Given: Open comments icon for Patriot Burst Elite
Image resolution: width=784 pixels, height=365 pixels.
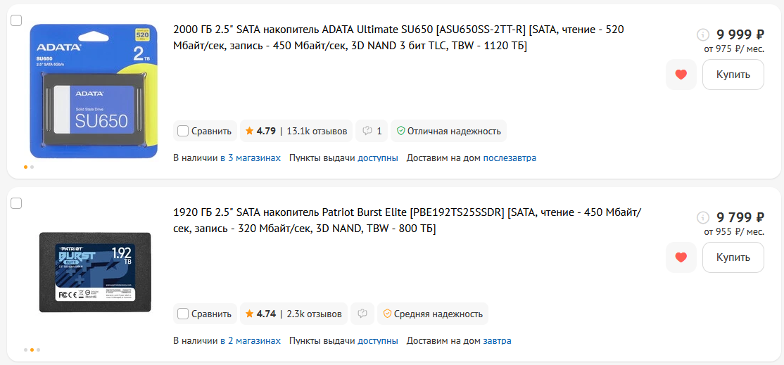Looking at the screenshot, I should [x=363, y=314].
